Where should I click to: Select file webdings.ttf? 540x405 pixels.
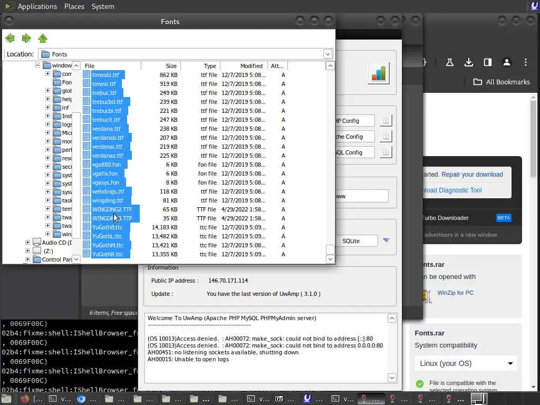[x=108, y=191]
